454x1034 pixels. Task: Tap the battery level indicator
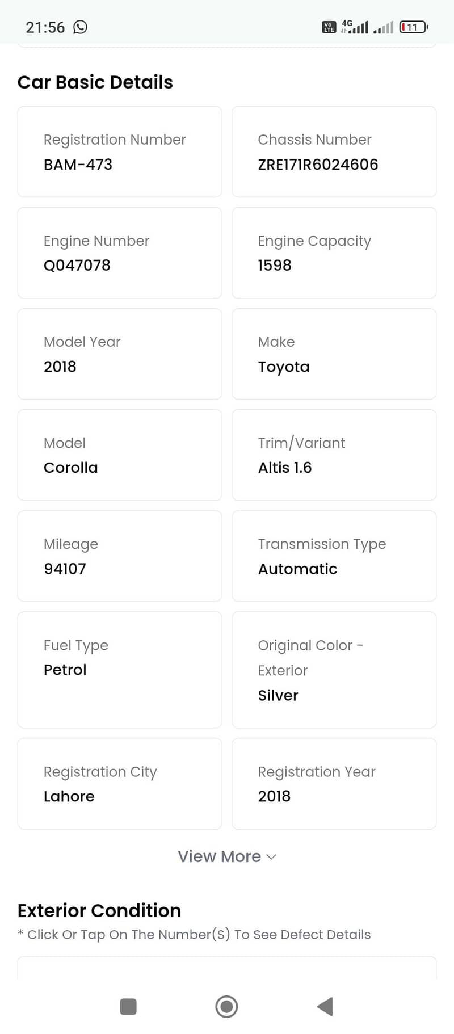click(x=413, y=27)
